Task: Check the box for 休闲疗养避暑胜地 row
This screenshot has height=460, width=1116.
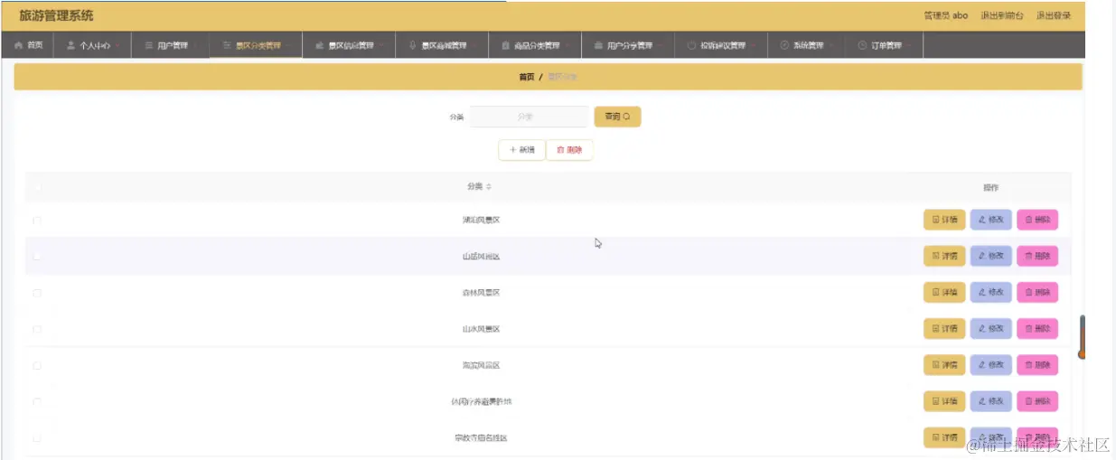Action: pyautogui.click(x=37, y=401)
